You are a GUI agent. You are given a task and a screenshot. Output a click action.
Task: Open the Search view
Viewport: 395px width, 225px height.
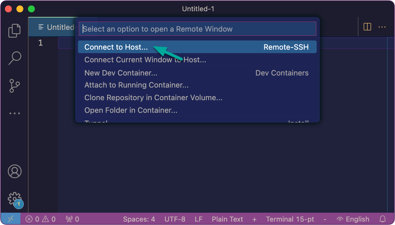click(x=15, y=57)
